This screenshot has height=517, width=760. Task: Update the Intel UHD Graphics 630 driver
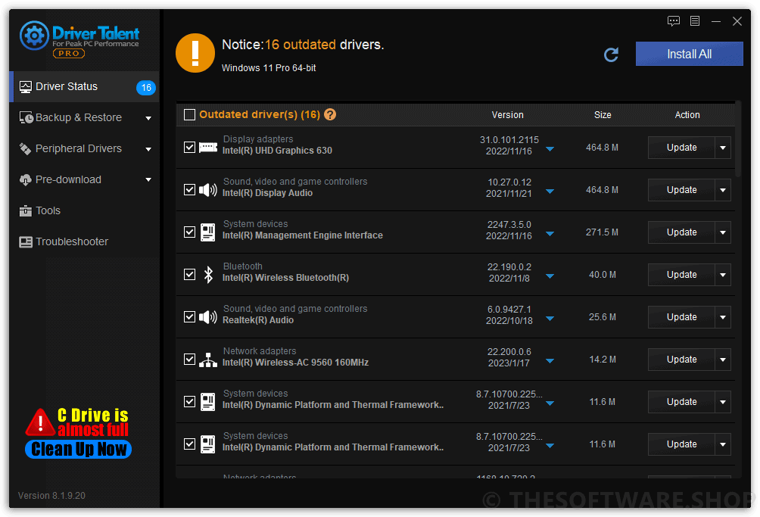pyautogui.click(x=681, y=148)
